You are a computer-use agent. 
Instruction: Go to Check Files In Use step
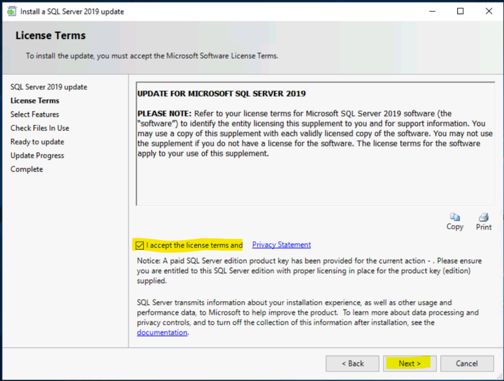40,128
